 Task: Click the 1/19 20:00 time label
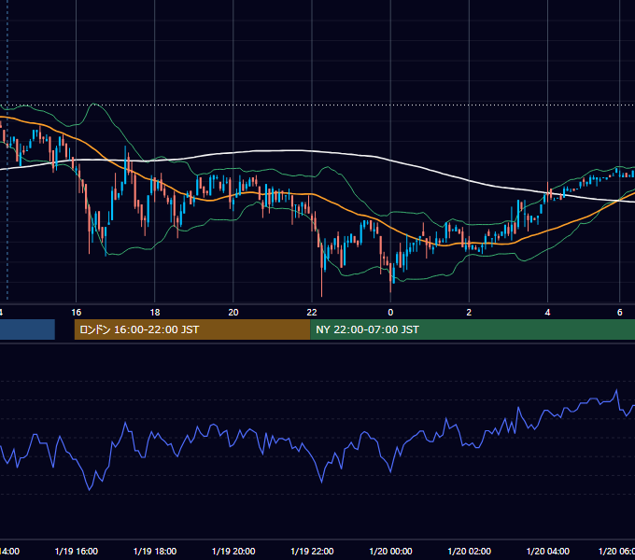click(233, 551)
